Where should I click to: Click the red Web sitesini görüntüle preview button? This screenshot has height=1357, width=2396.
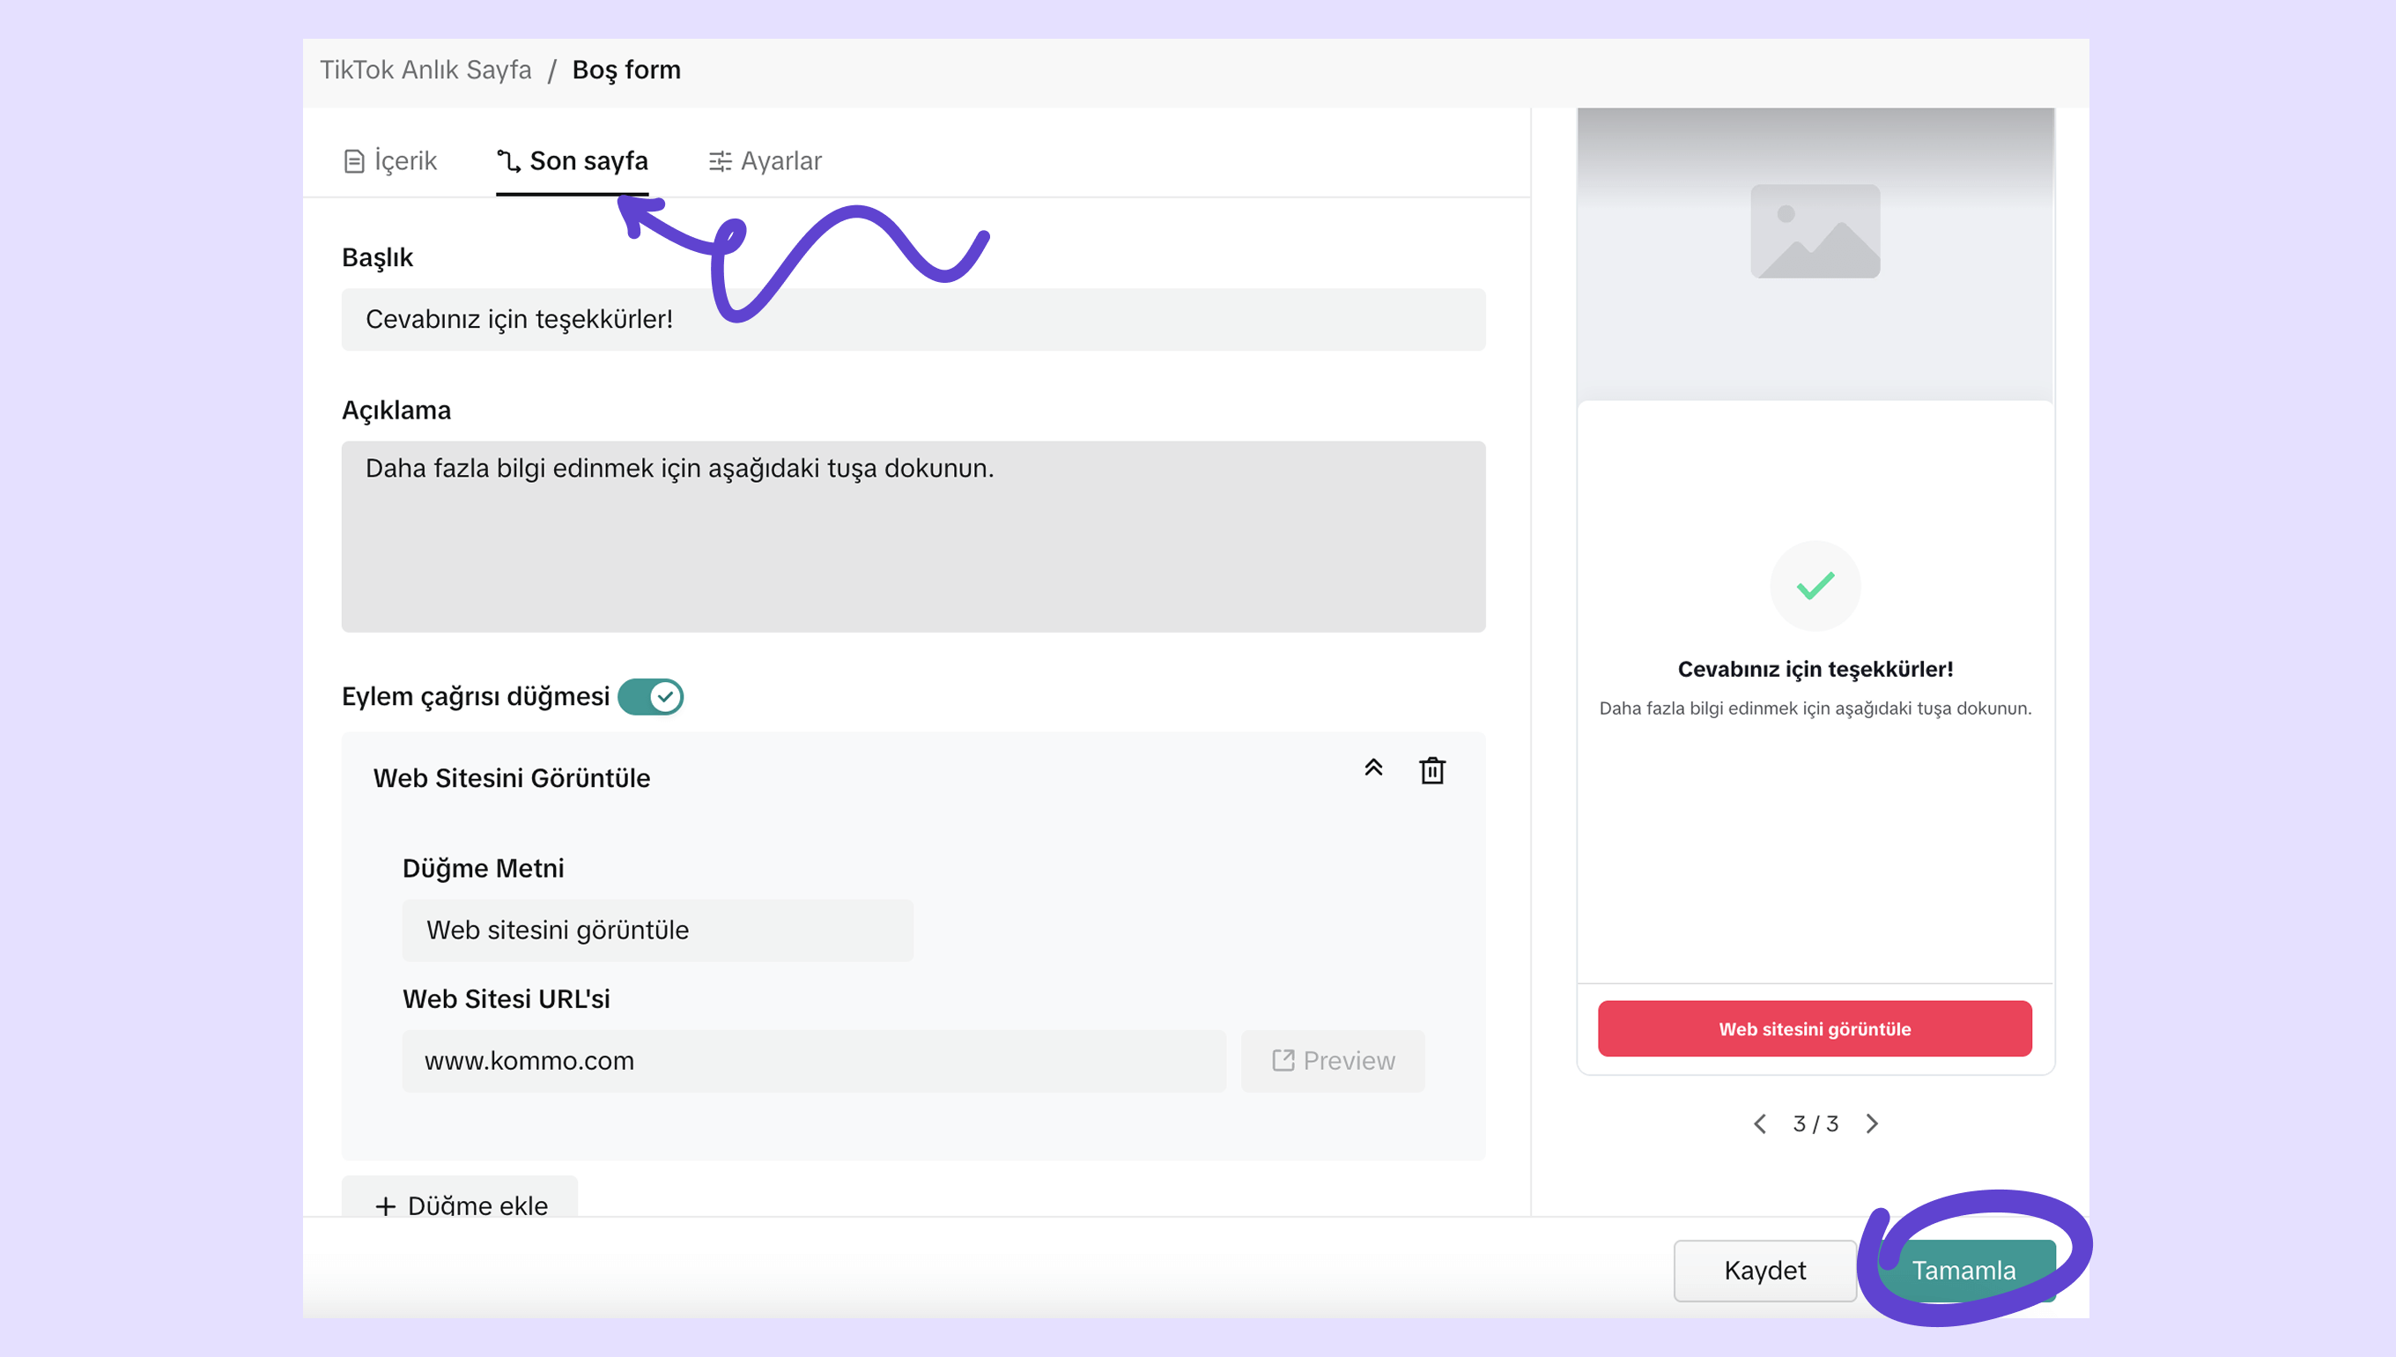pos(1815,1029)
